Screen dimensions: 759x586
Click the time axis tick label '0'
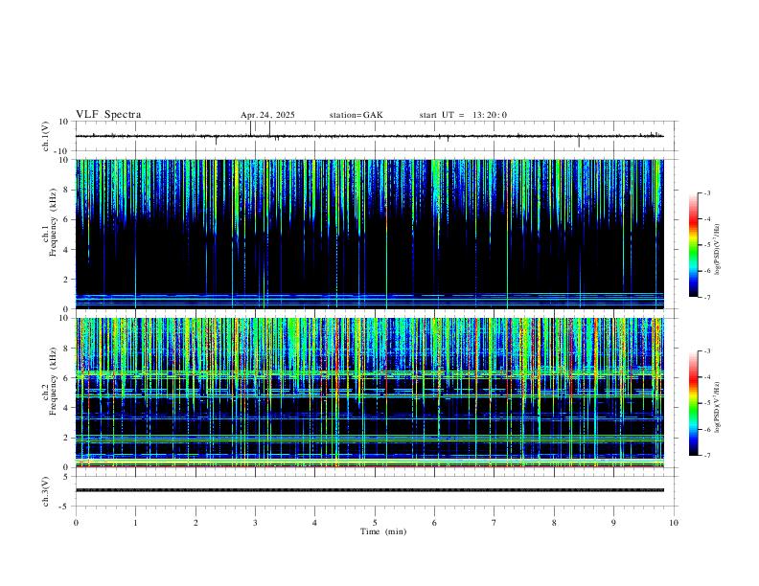(x=76, y=523)
